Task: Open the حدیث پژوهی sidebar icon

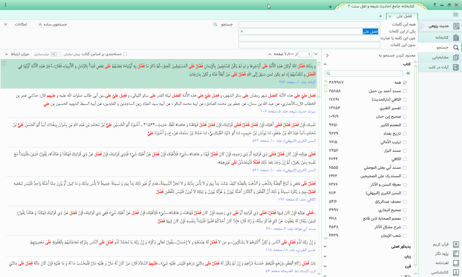Action: pyautogui.click(x=456, y=26)
